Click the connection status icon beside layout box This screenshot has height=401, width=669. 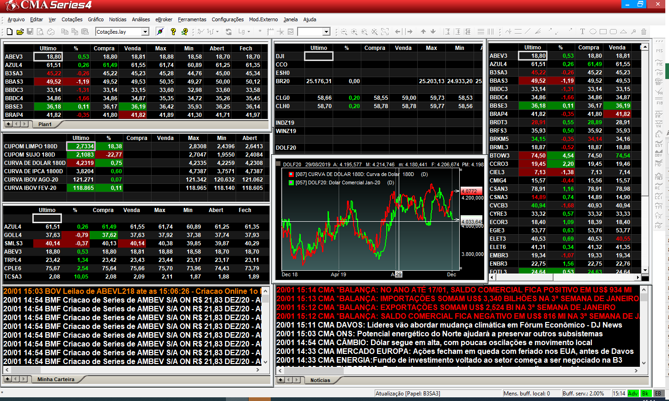(160, 32)
